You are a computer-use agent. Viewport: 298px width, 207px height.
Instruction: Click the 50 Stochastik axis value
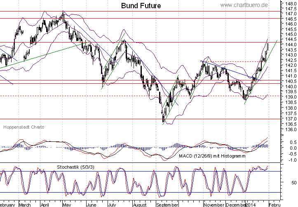click(x=294, y=183)
